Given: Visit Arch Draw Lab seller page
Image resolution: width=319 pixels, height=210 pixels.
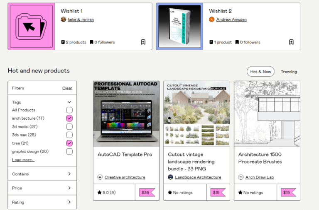Looking at the screenshot, I should tap(260, 177).
